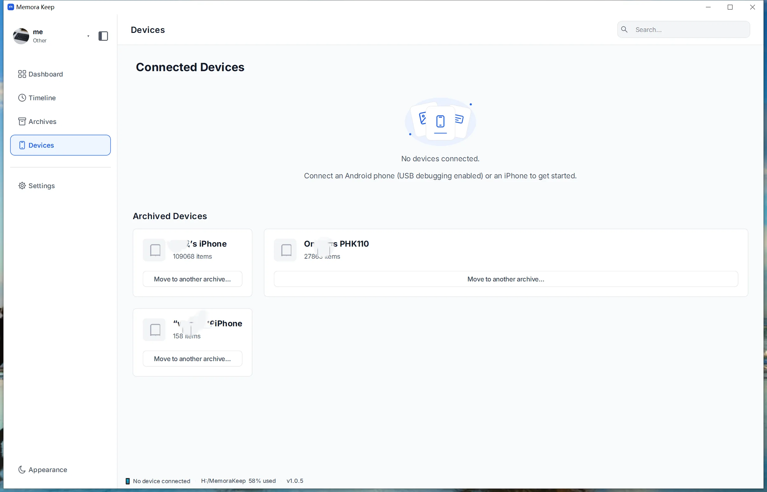Open Settings from the sidebar

pos(60,186)
